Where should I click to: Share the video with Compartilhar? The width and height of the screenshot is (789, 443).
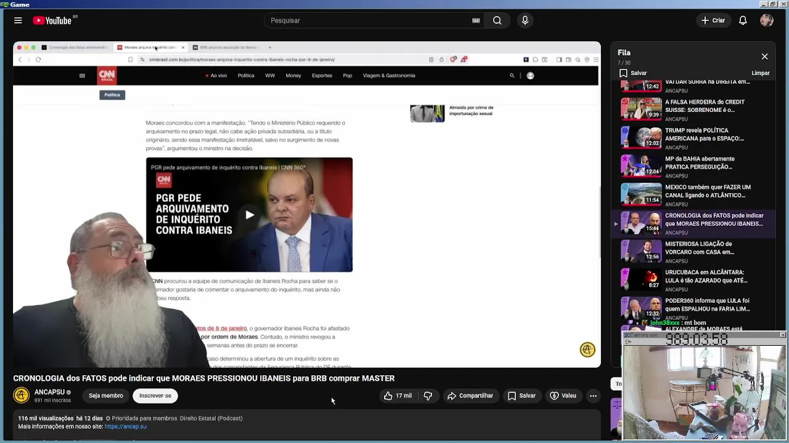(x=470, y=396)
